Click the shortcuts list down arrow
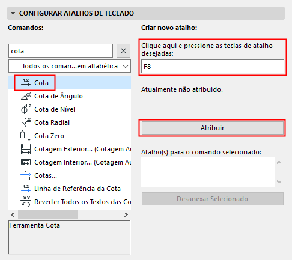 tap(279, 182)
